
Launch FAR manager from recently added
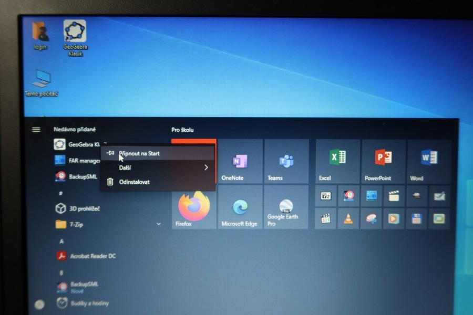tap(77, 160)
